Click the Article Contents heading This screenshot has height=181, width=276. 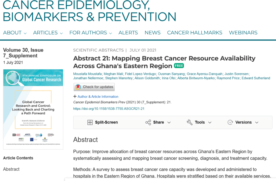pos(18,158)
